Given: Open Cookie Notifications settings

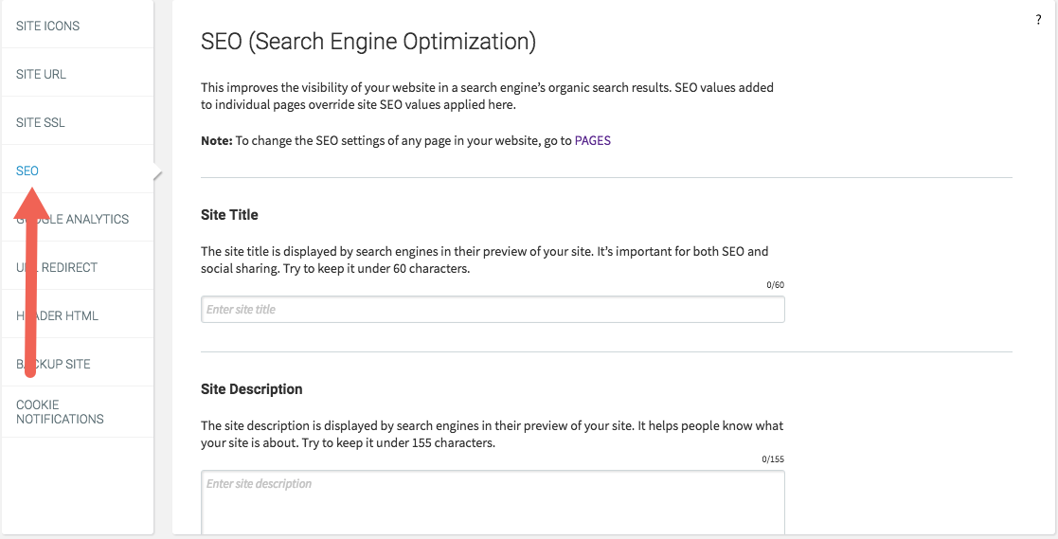Looking at the screenshot, I should click(60, 411).
